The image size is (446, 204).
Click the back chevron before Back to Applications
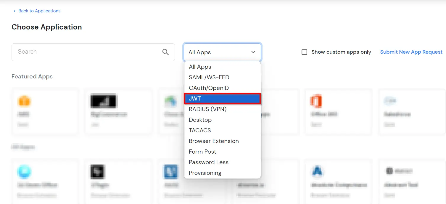point(14,11)
